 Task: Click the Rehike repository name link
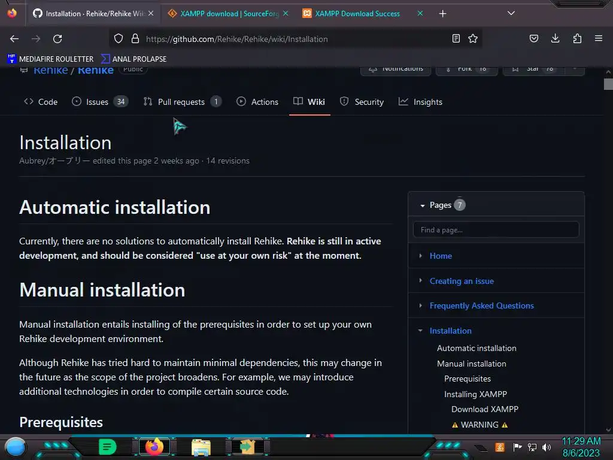[x=95, y=71]
